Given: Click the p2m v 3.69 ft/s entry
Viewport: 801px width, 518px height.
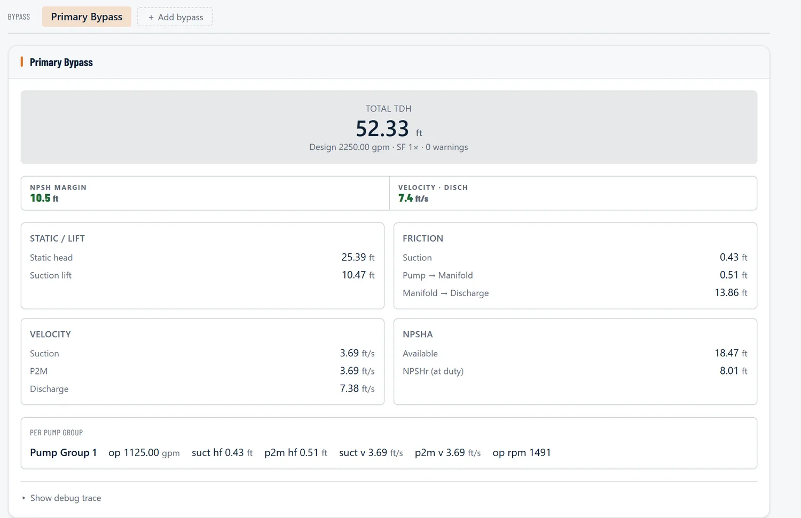Looking at the screenshot, I should tap(448, 452).
